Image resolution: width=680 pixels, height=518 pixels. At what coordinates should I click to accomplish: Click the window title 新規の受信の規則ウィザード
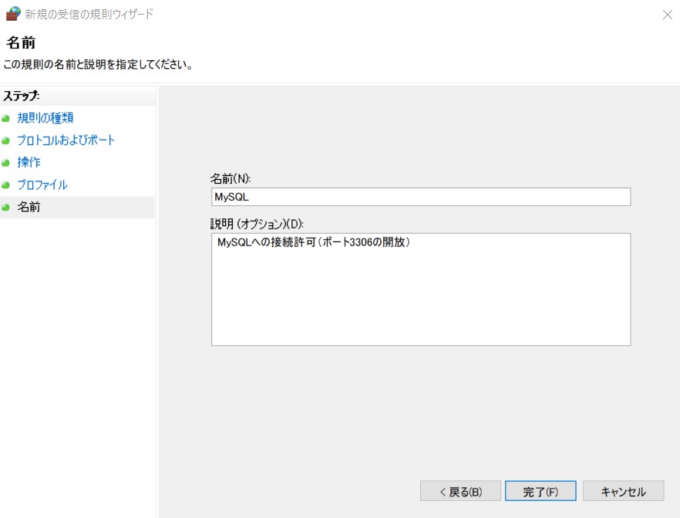[x=89, y=15]
